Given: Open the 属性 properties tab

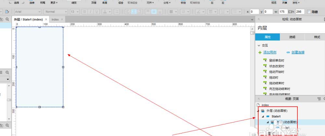Looking at the screenshot, I should pyautogui.click(x=267, y=37).
